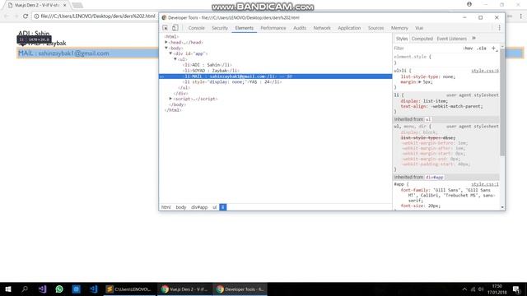Open style.css link for #app rule
Image resolution: width=527 pixels, height=296 pixels.
pos(485,184)
